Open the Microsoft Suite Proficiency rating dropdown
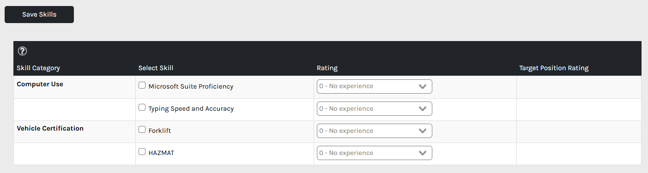Viewport: 648px width, 173px height. click(375, 86)
